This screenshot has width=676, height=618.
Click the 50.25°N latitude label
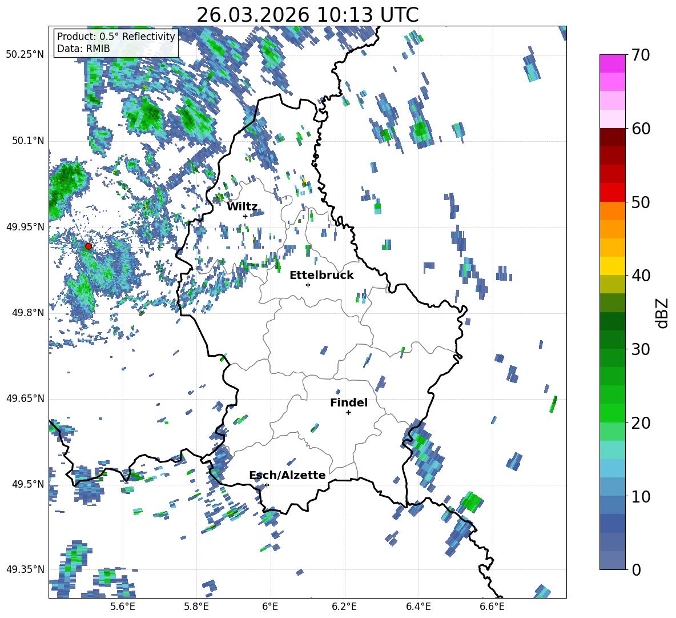tap(25, 55)
